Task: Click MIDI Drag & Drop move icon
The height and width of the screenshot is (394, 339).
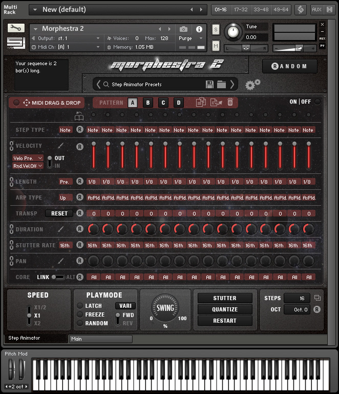Action: [x=26, y=103]
